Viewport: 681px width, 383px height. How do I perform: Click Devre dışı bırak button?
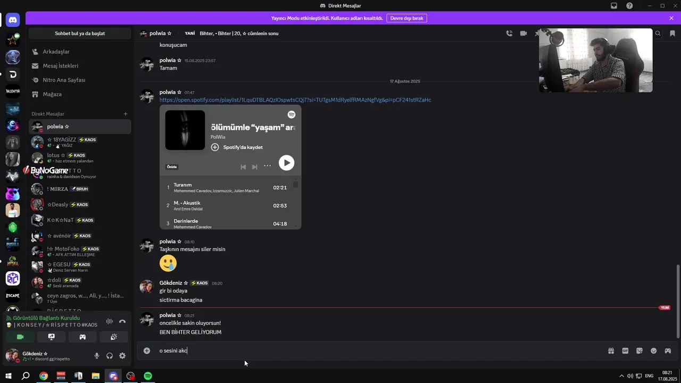pos(406,18)
